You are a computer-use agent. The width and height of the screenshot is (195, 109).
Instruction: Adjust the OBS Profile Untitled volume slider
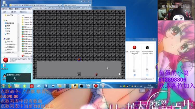pos(147,69)
